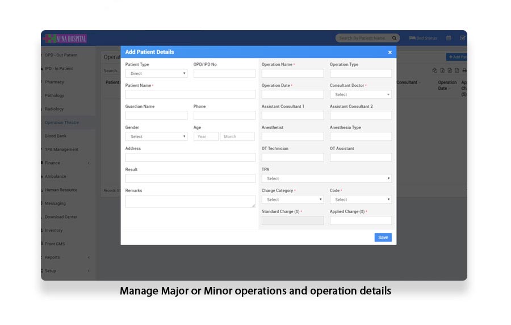Click the Add Patient button behind dialog
The height and width of the screenshot is (325, 511).
456,57
